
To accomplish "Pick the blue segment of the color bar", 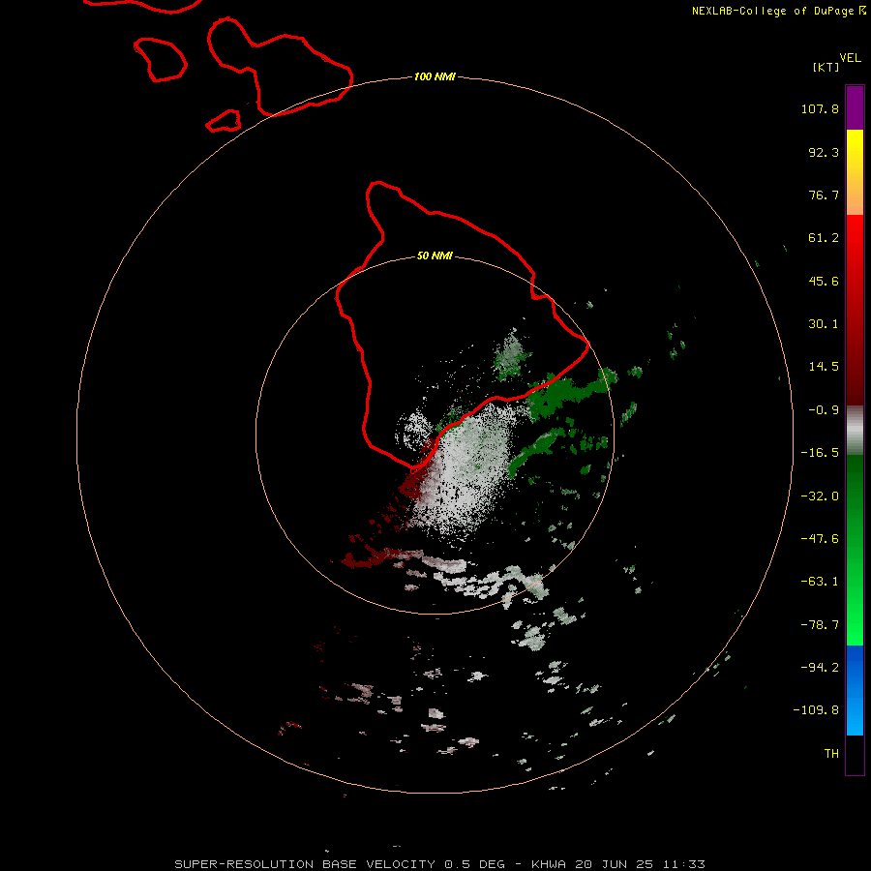I will [x=855, y=690].
